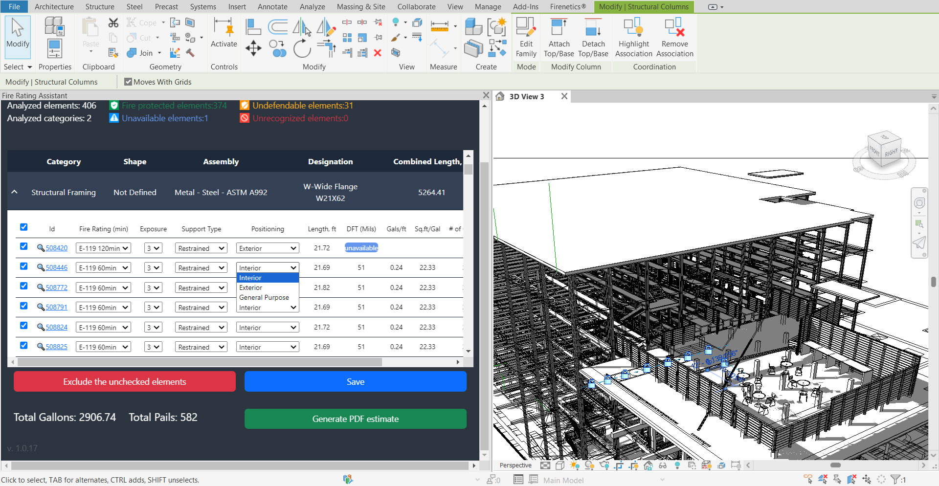Toggle the select-all checkbox in Id header
This screenshot has width=939, height=486.
[23, 227]
